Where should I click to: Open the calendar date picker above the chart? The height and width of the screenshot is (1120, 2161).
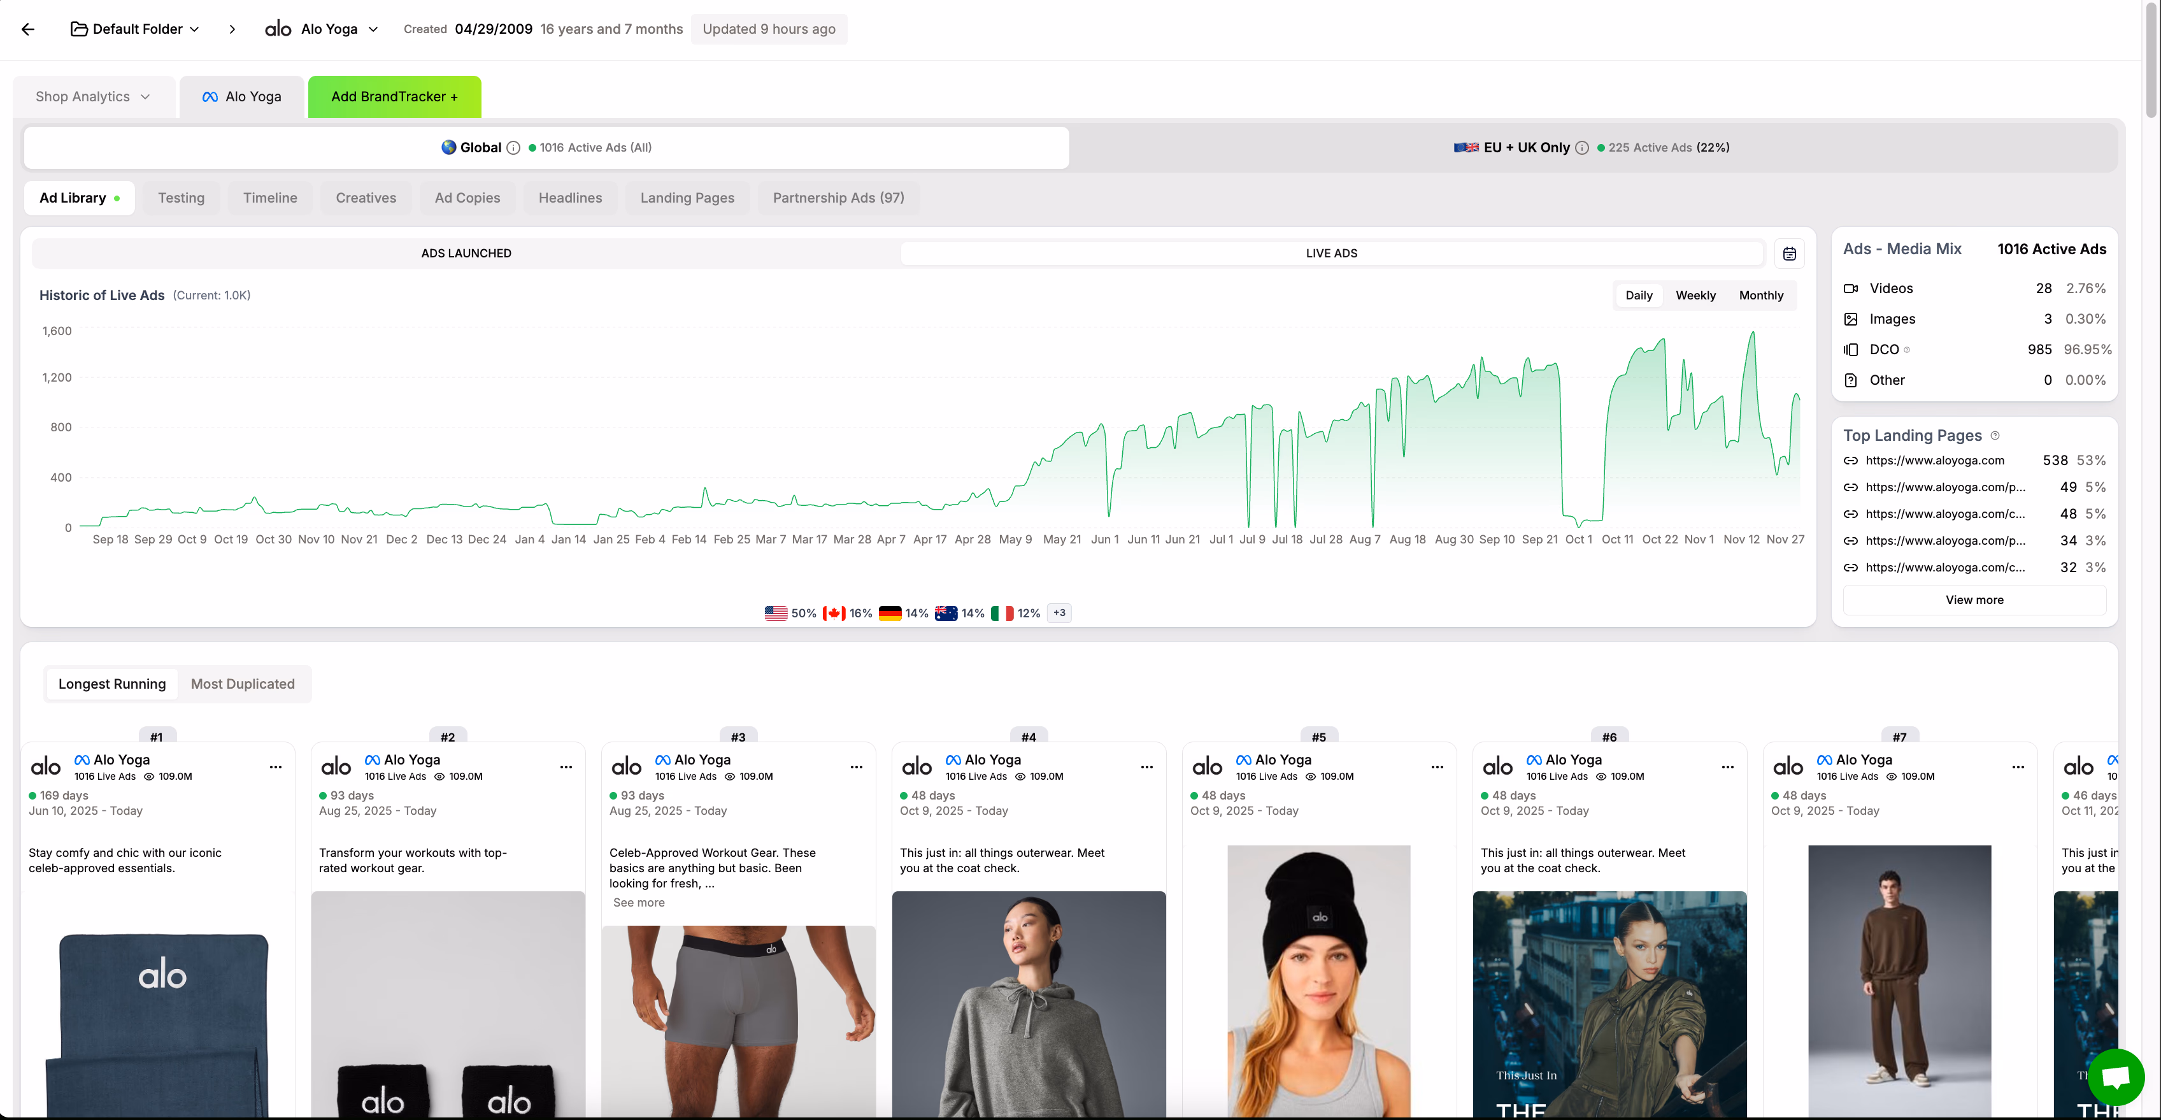(1790, 254)
